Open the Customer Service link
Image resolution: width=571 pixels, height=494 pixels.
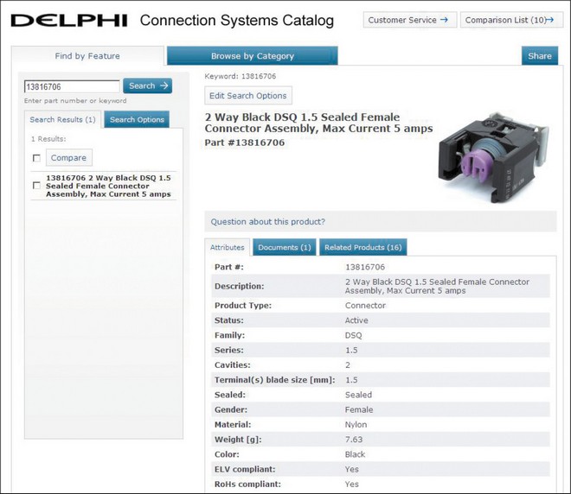(x=408, y=20)
